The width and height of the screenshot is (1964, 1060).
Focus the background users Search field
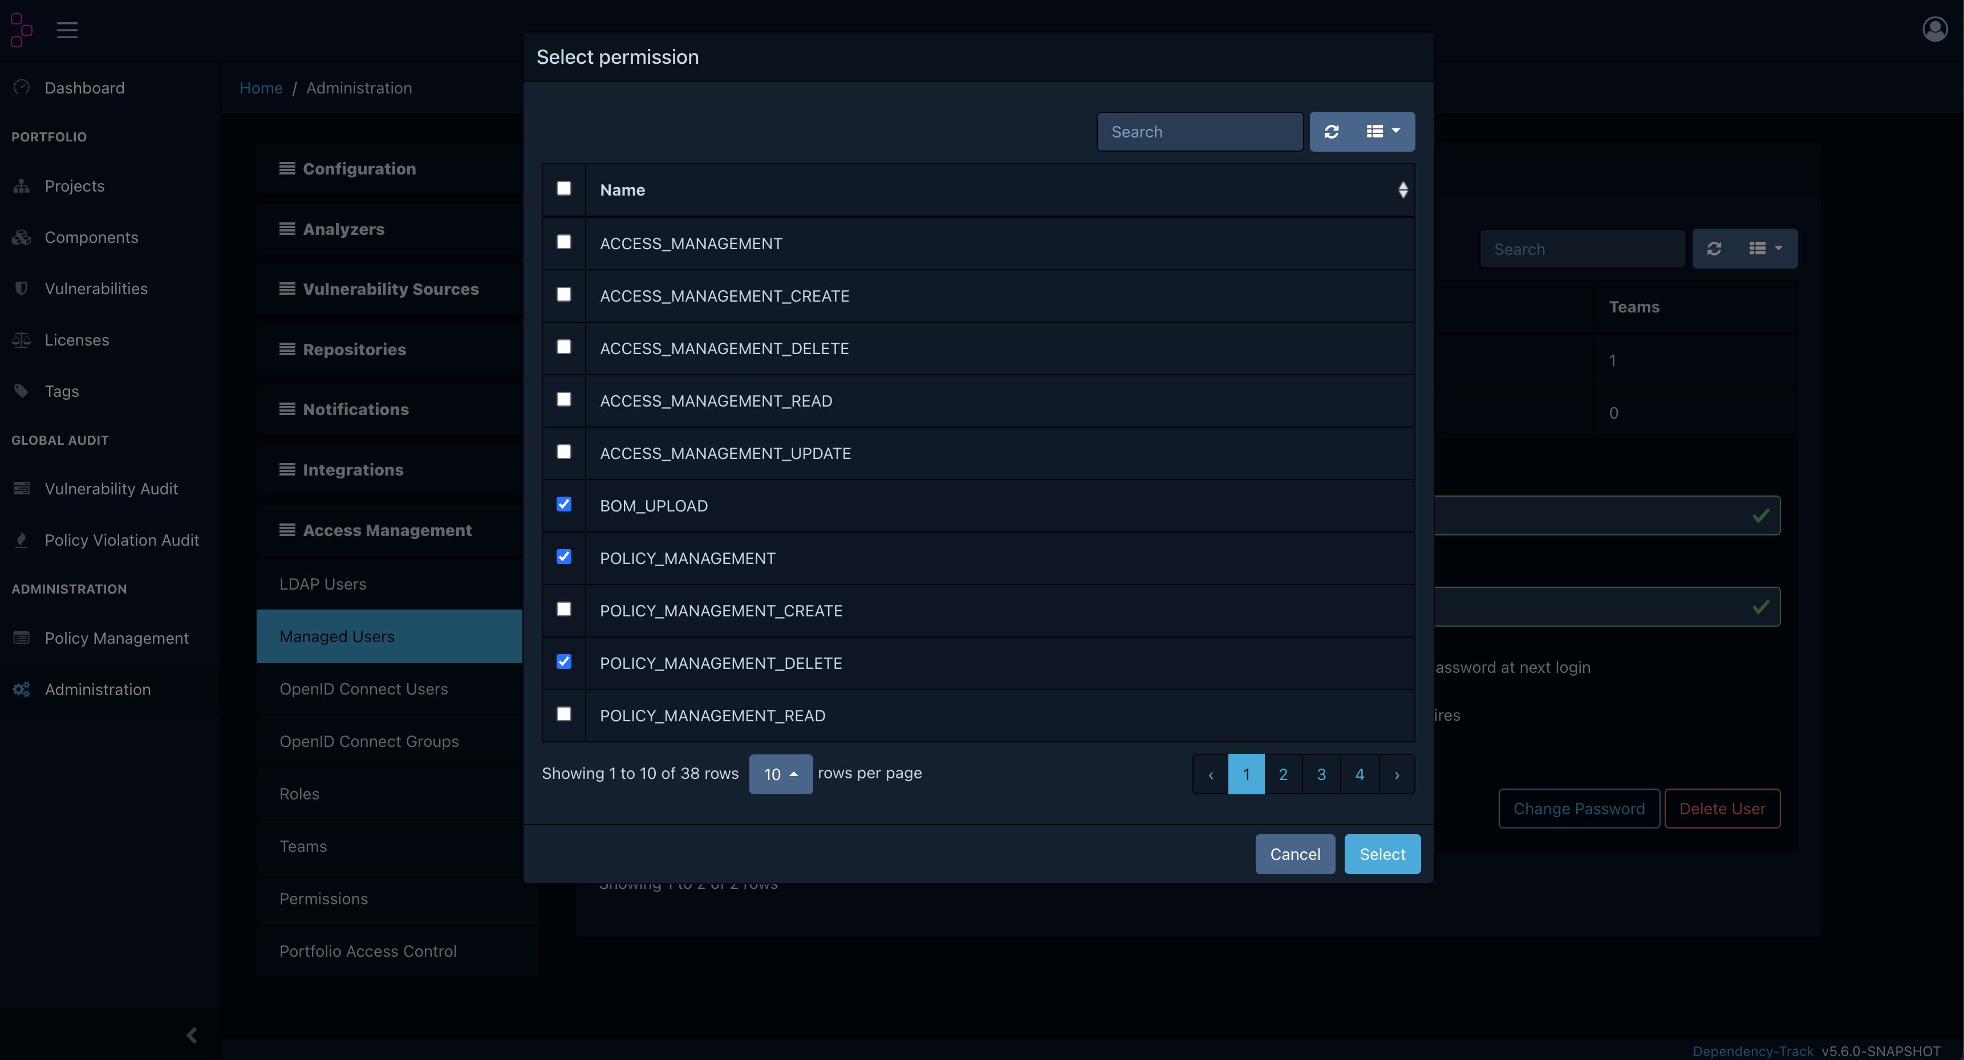pyautogui.click(x=1583, y=249)
